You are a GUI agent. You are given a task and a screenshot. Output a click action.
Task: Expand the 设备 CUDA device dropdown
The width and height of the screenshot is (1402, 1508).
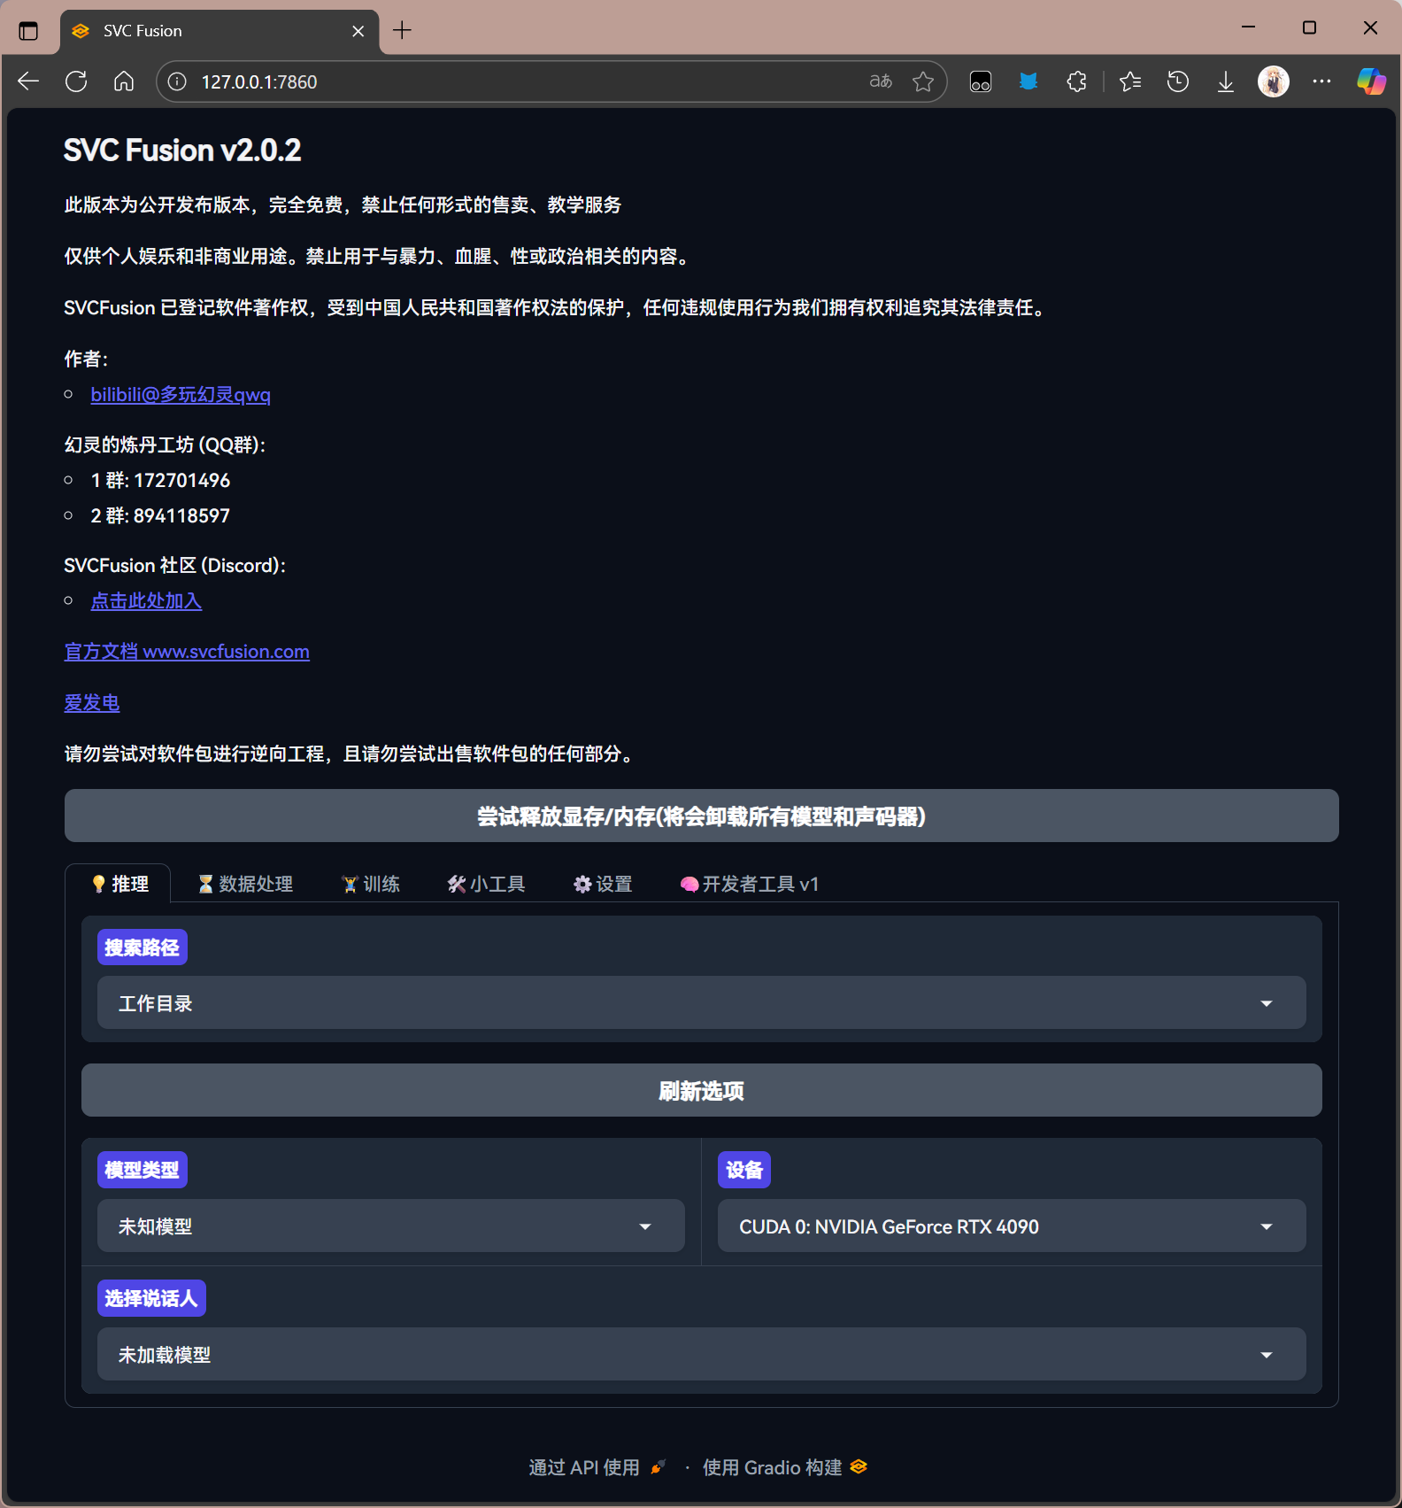[1011, 1226]
